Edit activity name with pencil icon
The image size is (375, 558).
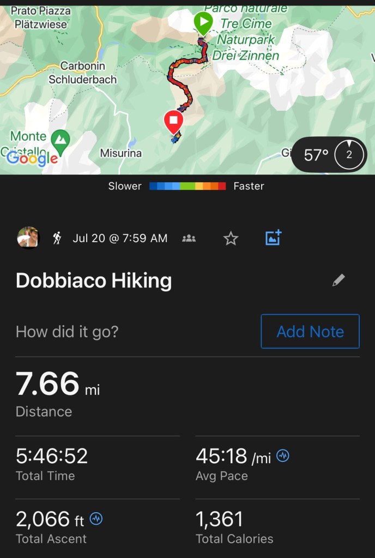click(338, 280)
